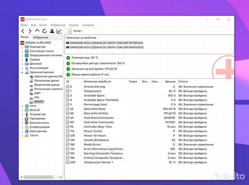Screen dimensions: 249x185
Task: Expand the Компьютер tree node
Action: pyautogui.click(x=22, y=47)
